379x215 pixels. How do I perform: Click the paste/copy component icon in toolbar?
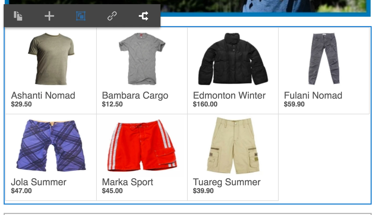[x=18, y=16]
